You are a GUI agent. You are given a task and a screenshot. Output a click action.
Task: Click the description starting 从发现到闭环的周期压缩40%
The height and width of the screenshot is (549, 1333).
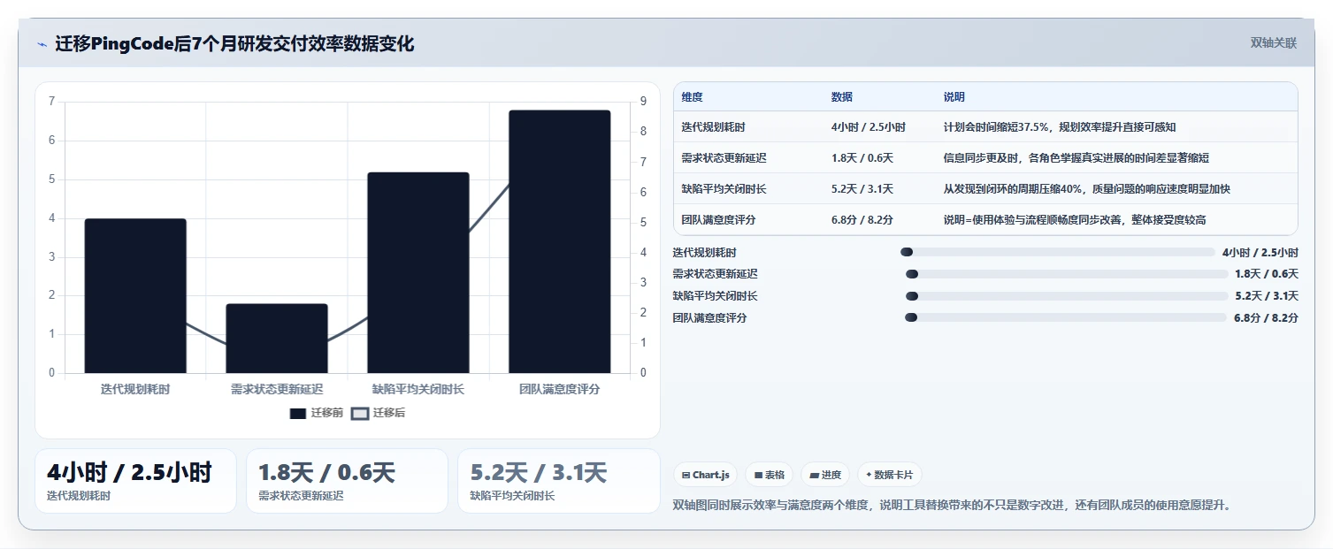1086,189
